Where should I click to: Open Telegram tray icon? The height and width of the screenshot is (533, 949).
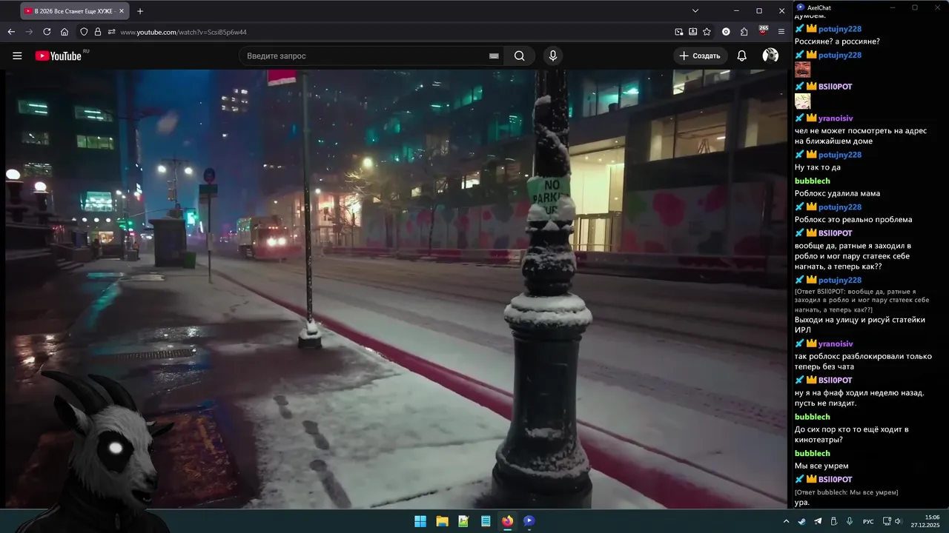click(818, 521)
